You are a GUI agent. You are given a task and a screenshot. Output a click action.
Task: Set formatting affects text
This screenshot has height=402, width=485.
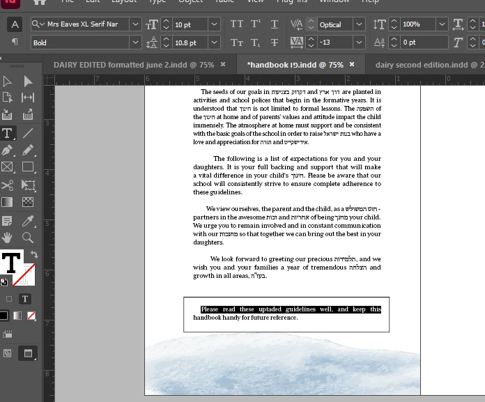[25, 299]
